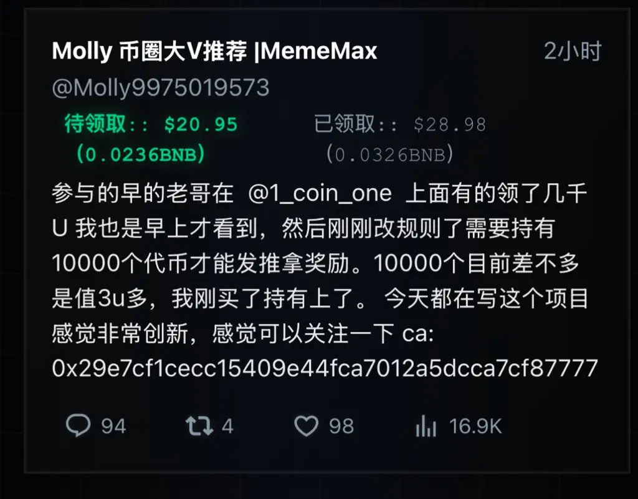Click the reply count 94
This screenshot has height=499, width=638.
pos(113,426)
